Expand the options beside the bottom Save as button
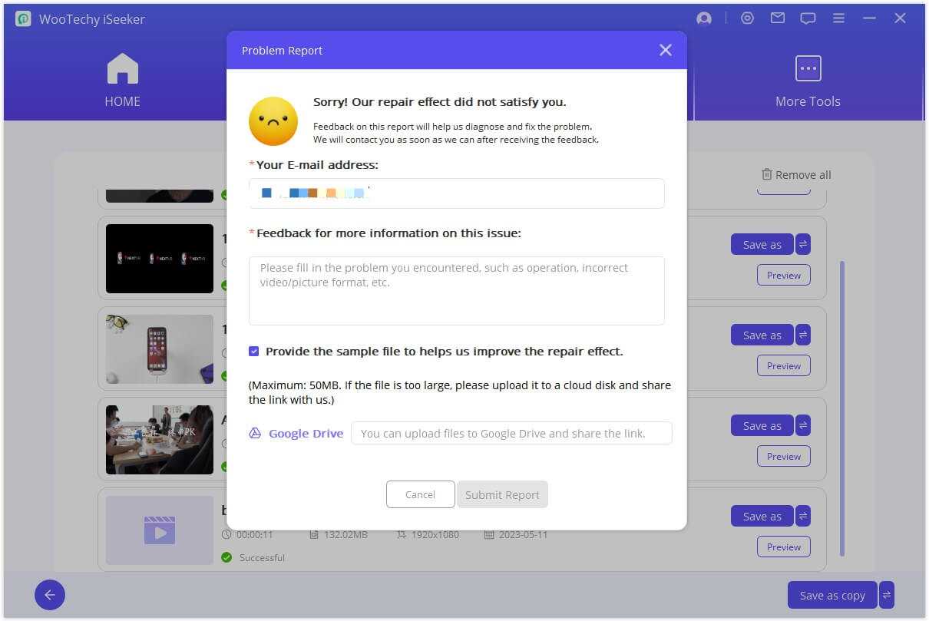This screenshot has width=929, height=621. pos(803,517)
